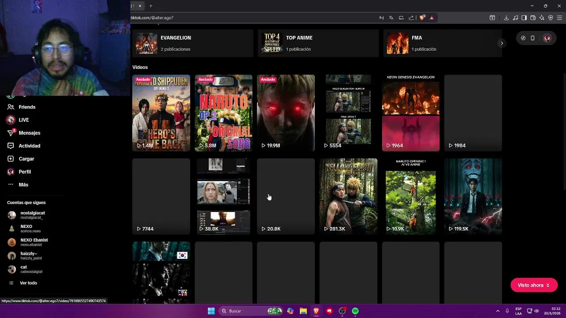The width and height of the screenshot is (566, 318).
Task: Show next playlists with the right arrow
Action: click(501, 43)
